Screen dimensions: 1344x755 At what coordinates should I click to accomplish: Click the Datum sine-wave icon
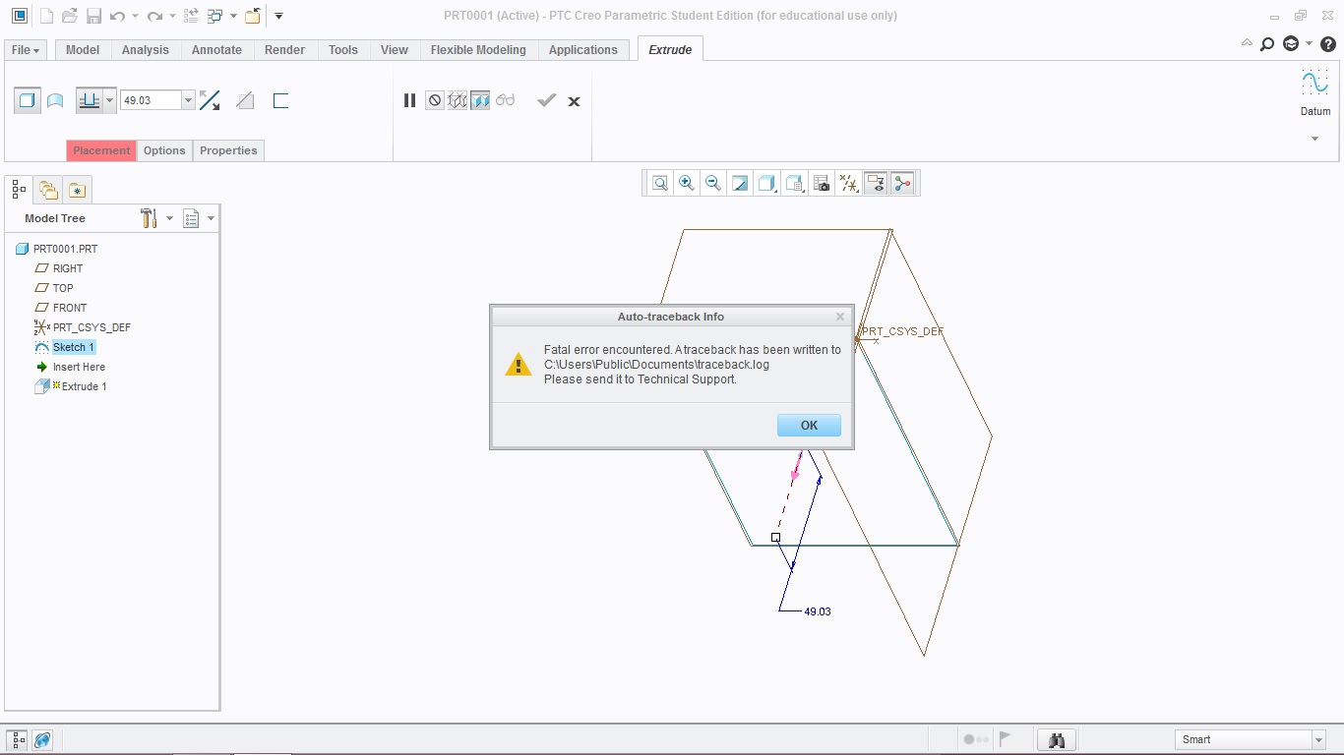click(1314, 83)
